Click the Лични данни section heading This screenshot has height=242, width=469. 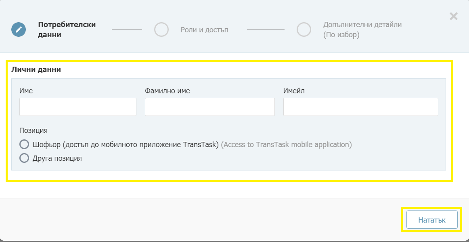point(36,69)
